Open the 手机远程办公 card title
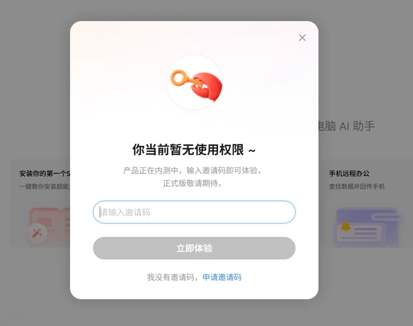Image resolution: width=413 pixels, height=326 pixels. (349, 174)
